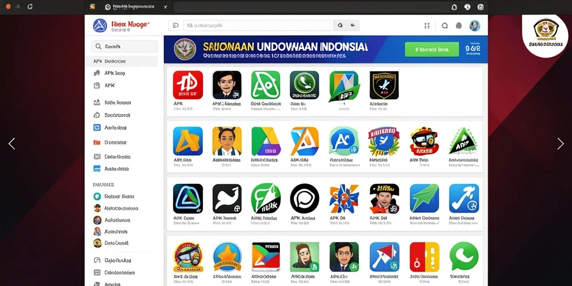This screenshot has width=572, height=286.
Task: Open the cartoon man in black pirate hat app
Action: pyautogui.click(x=384, y=198)
